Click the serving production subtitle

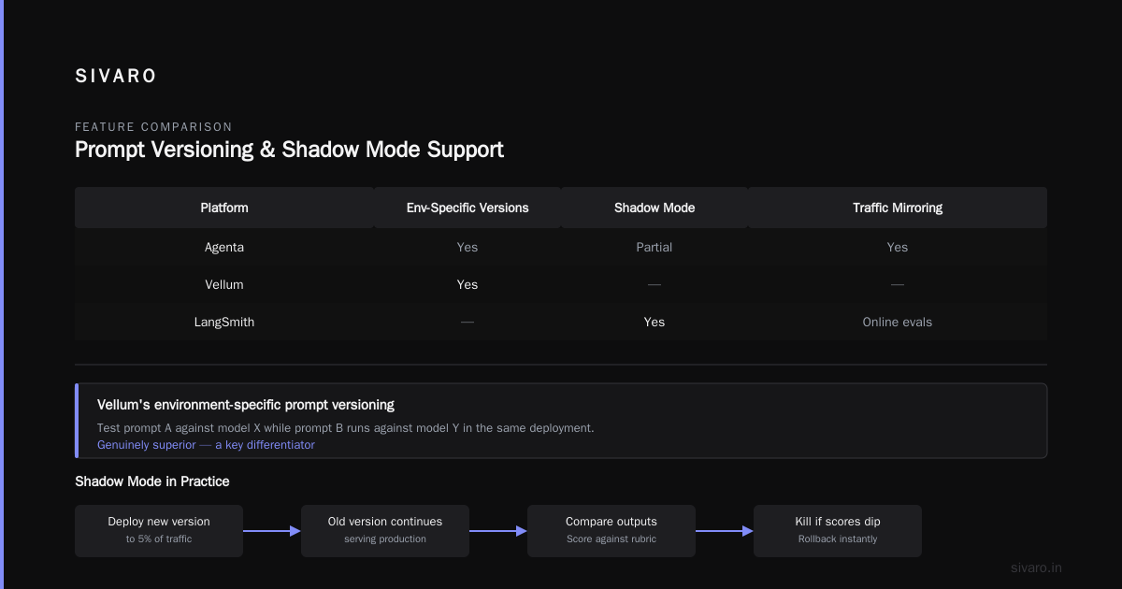pos(385,539)
